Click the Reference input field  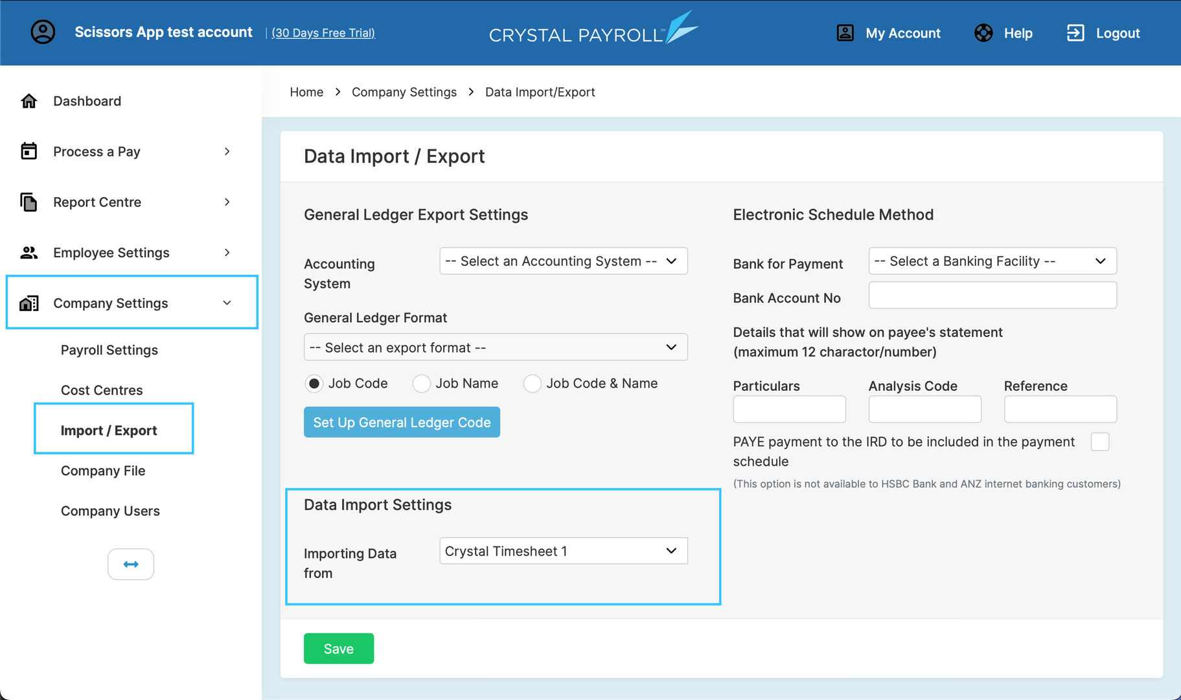tap(1061, 409)
